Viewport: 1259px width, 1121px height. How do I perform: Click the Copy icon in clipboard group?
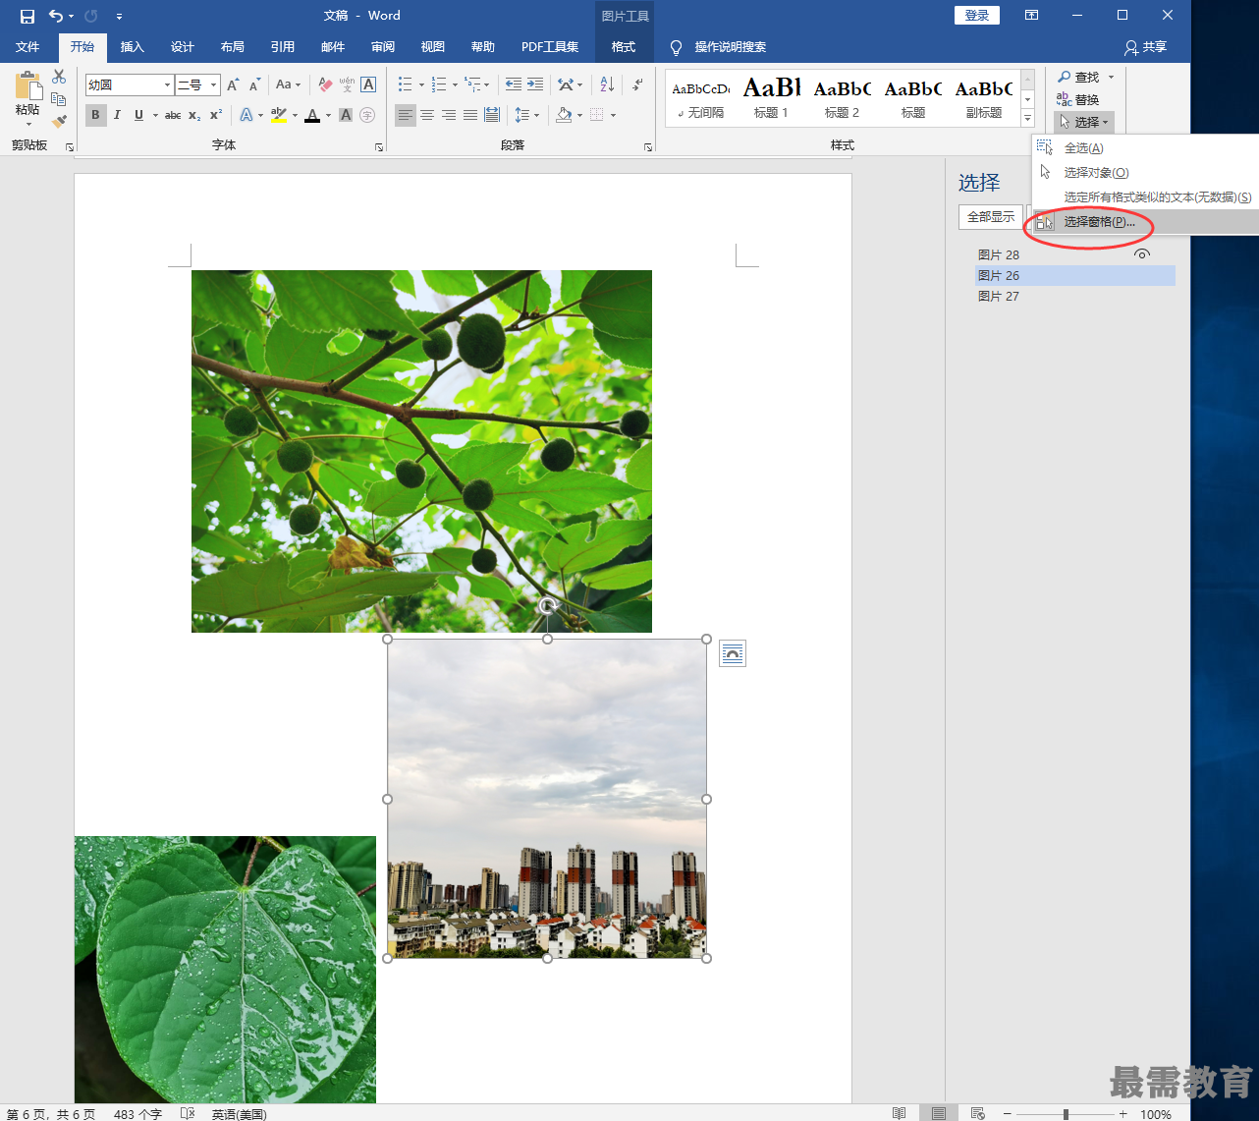59,99
